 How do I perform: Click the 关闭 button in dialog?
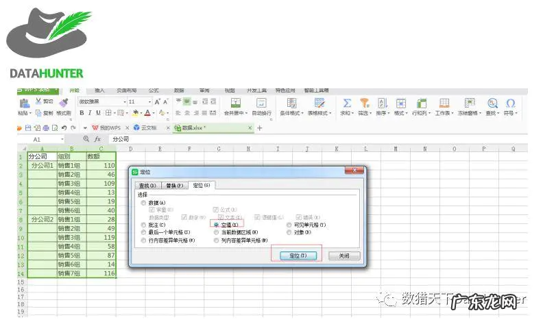(344, 256)
